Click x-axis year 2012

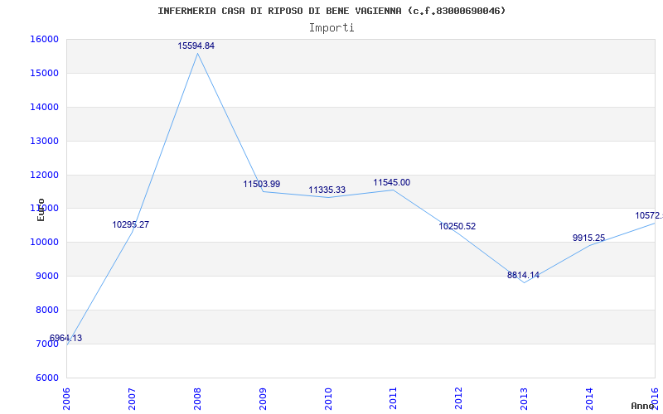(458, 398)
